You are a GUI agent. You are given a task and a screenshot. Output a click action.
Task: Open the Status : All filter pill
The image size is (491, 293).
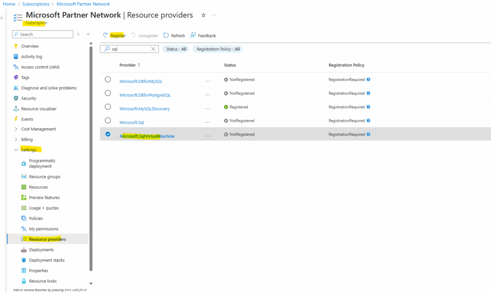click(176, 49)
